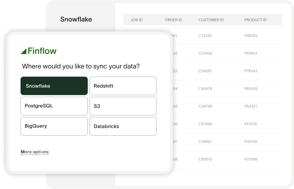Select product cell P54321
294x189 pixels.
coord(250,106)
